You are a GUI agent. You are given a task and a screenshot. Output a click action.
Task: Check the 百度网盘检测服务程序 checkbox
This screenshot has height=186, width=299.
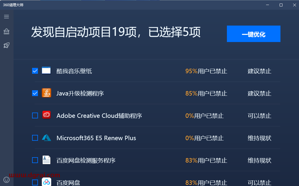tap(35, 160)
